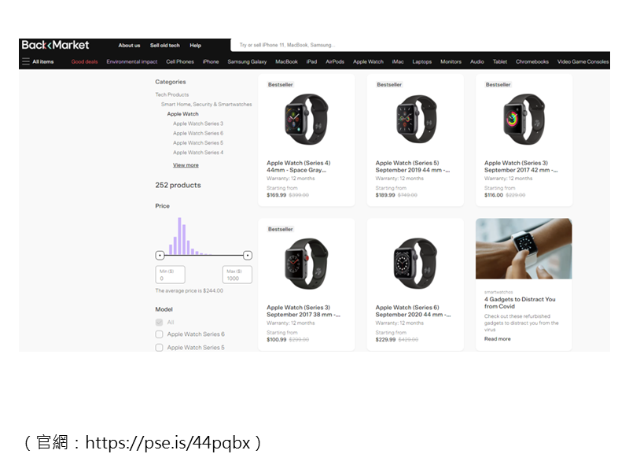Viewport: 618px width, 465px height.
Task: Choose Apple Watch Series 3 category
Action: (x=198, y=124)
